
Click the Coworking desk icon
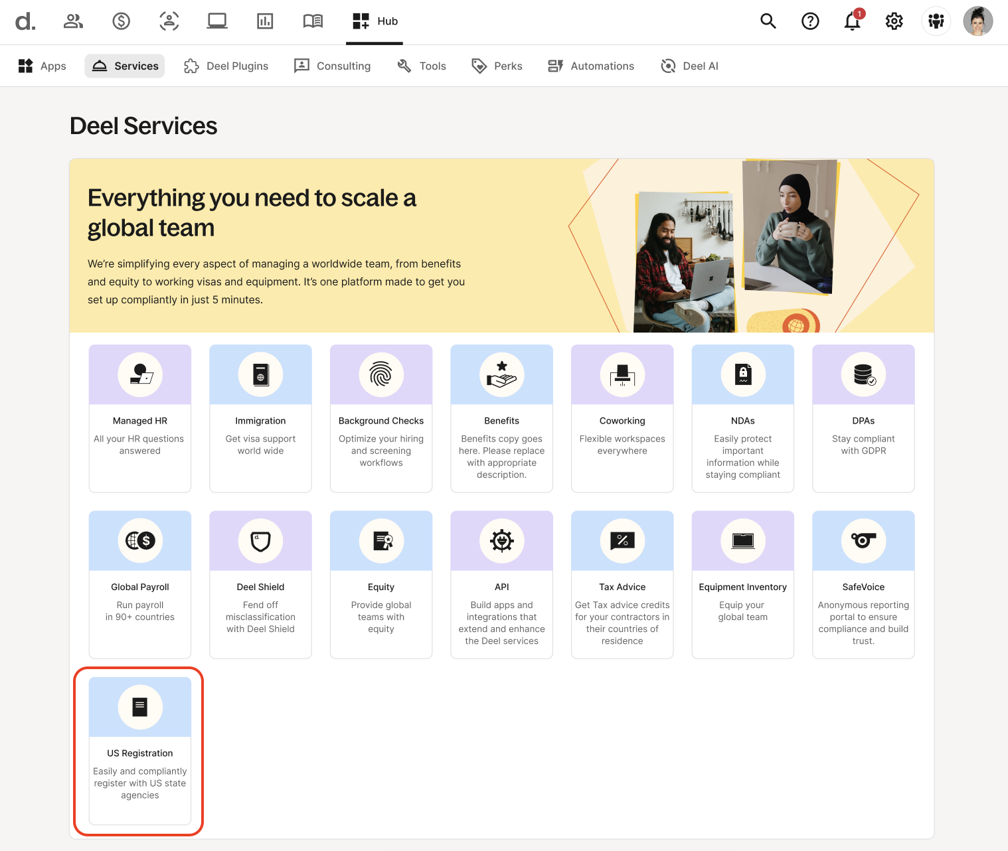pos(622,375)
